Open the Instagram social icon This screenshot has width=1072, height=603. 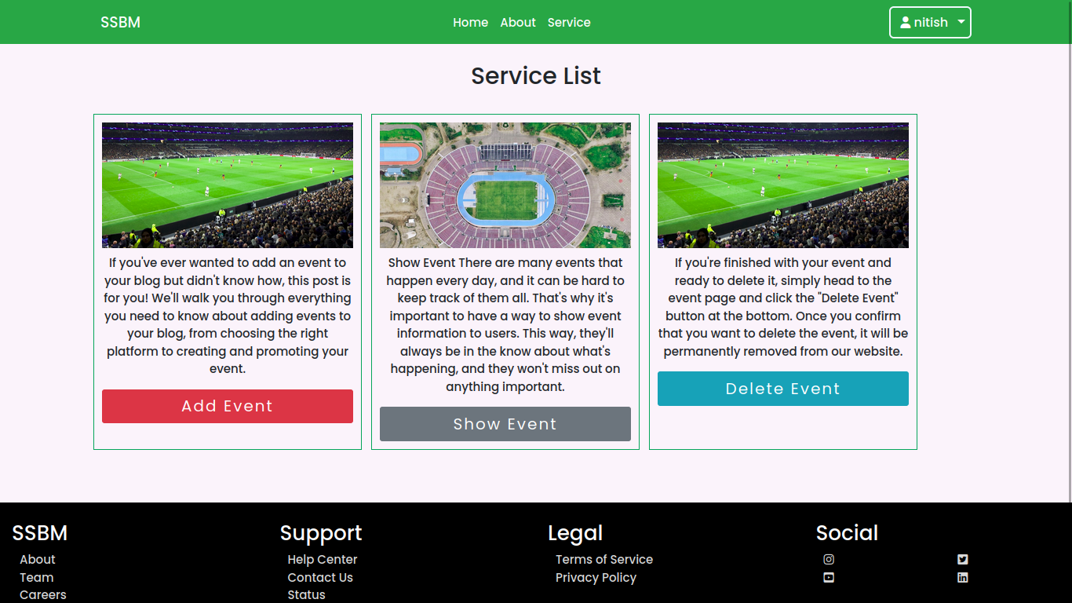click(829, 560)
